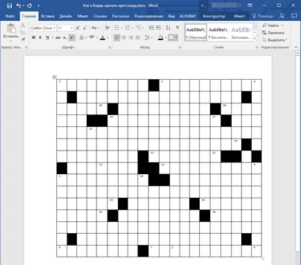Click the multilevel list icon
301x265 pixels.
(x=139, y=28)
